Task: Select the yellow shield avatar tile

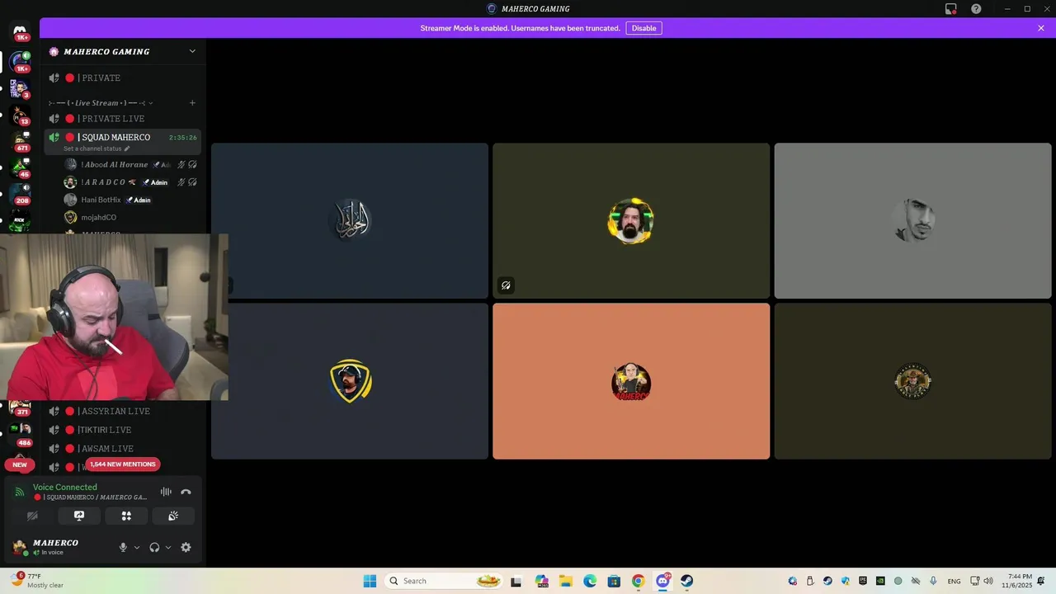Action: tap(350, 381)
